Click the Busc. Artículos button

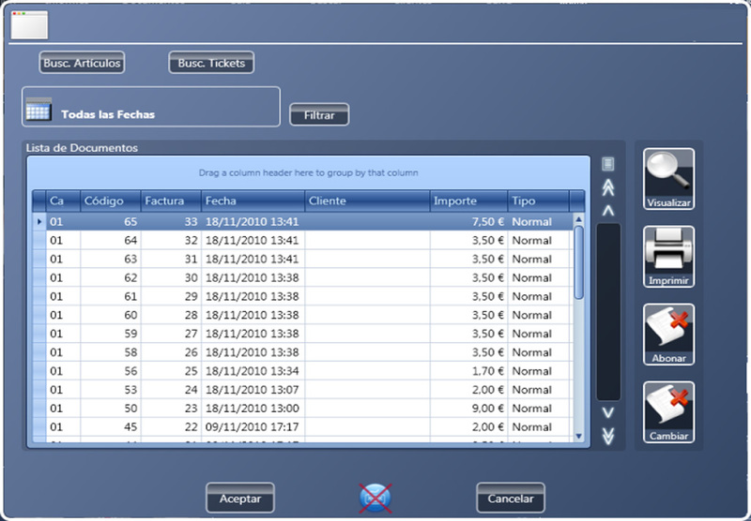(x=82, y=63)
